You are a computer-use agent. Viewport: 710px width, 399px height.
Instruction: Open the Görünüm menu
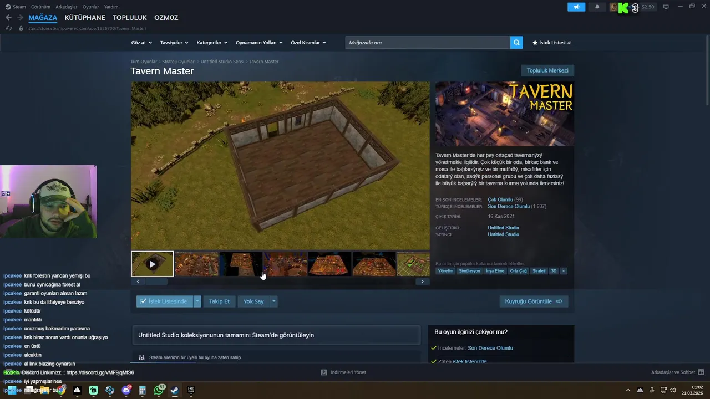[x=40, y=7]
